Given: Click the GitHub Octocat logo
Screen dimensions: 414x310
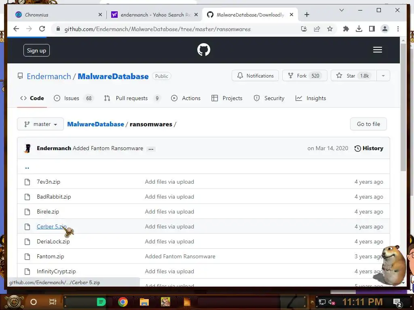Looking at the screenshot, I should tap(204, 50).
